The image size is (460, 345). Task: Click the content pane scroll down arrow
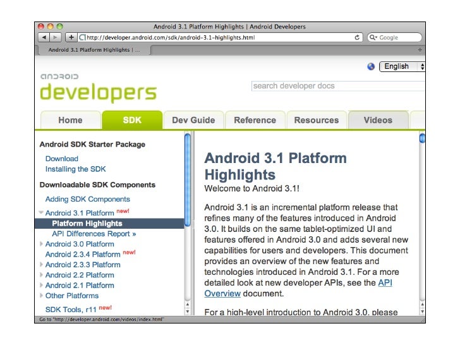[422, 312]
